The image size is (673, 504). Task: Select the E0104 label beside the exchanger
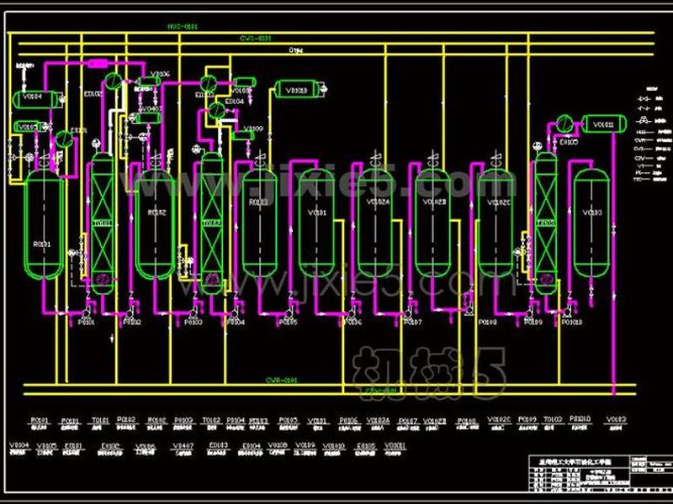click(x=235, y=102)
